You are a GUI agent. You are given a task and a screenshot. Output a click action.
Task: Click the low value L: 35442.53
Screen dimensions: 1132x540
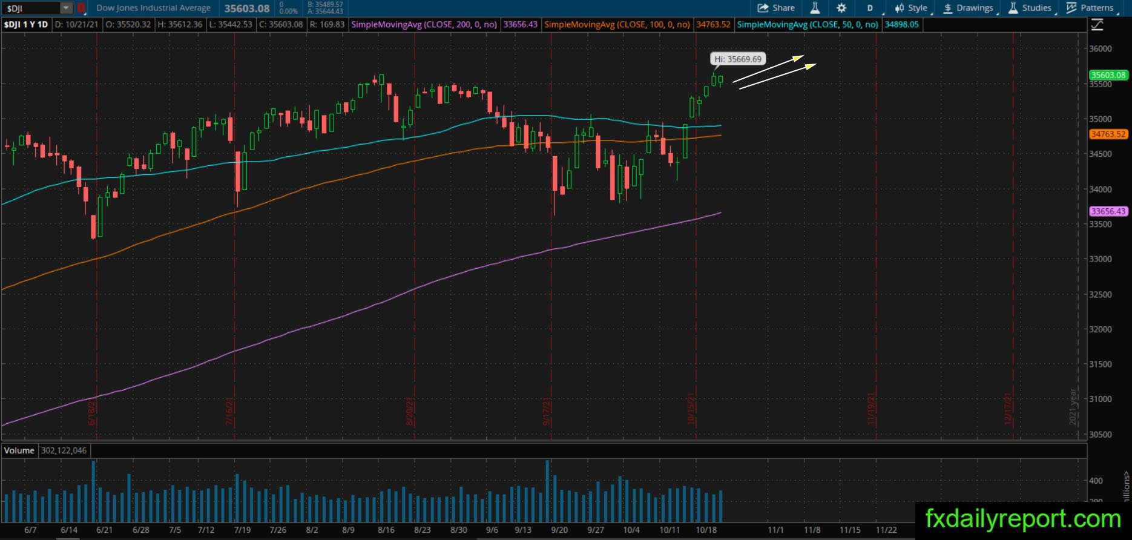point(230,25)
